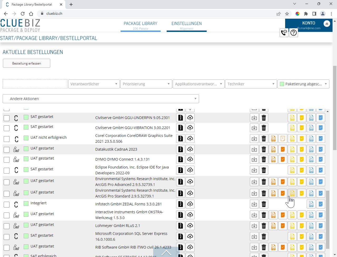Open the help question mark icon
337x257 pixels.
[294, 32]
